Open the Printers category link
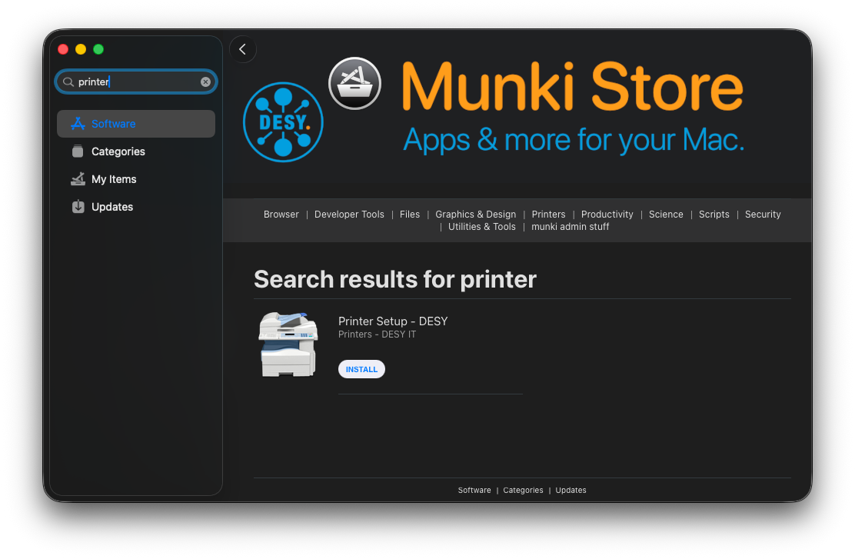 pyautogui.click(x=548, y=215)
